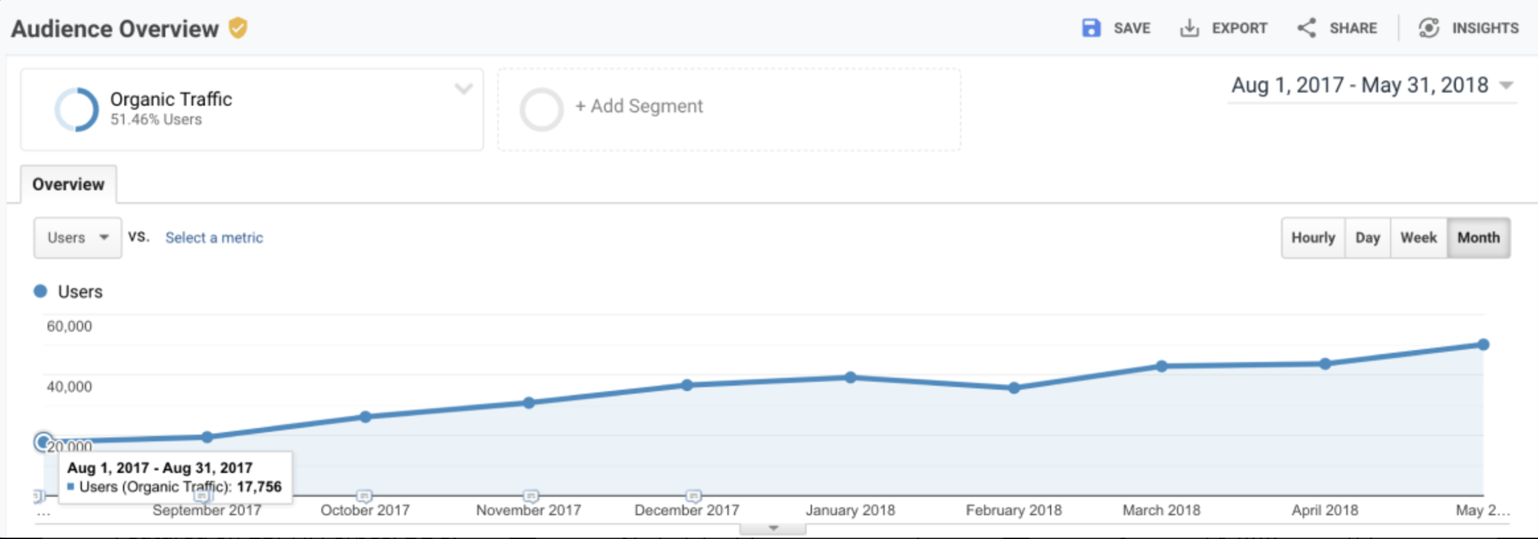Click the May 2018 data point

click(x=1483, y=344)
